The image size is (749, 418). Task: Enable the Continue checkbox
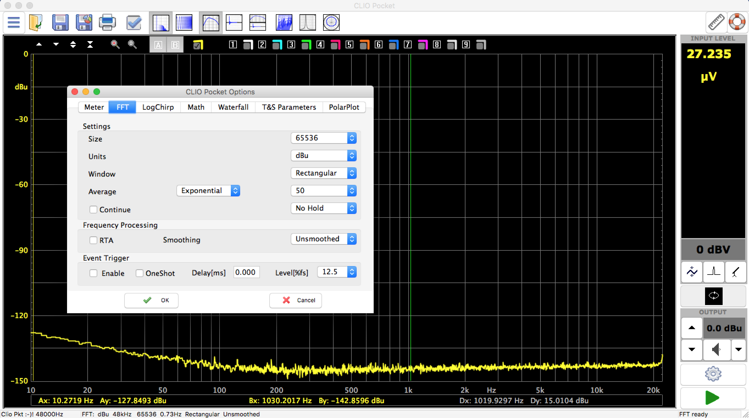(93, 210)
